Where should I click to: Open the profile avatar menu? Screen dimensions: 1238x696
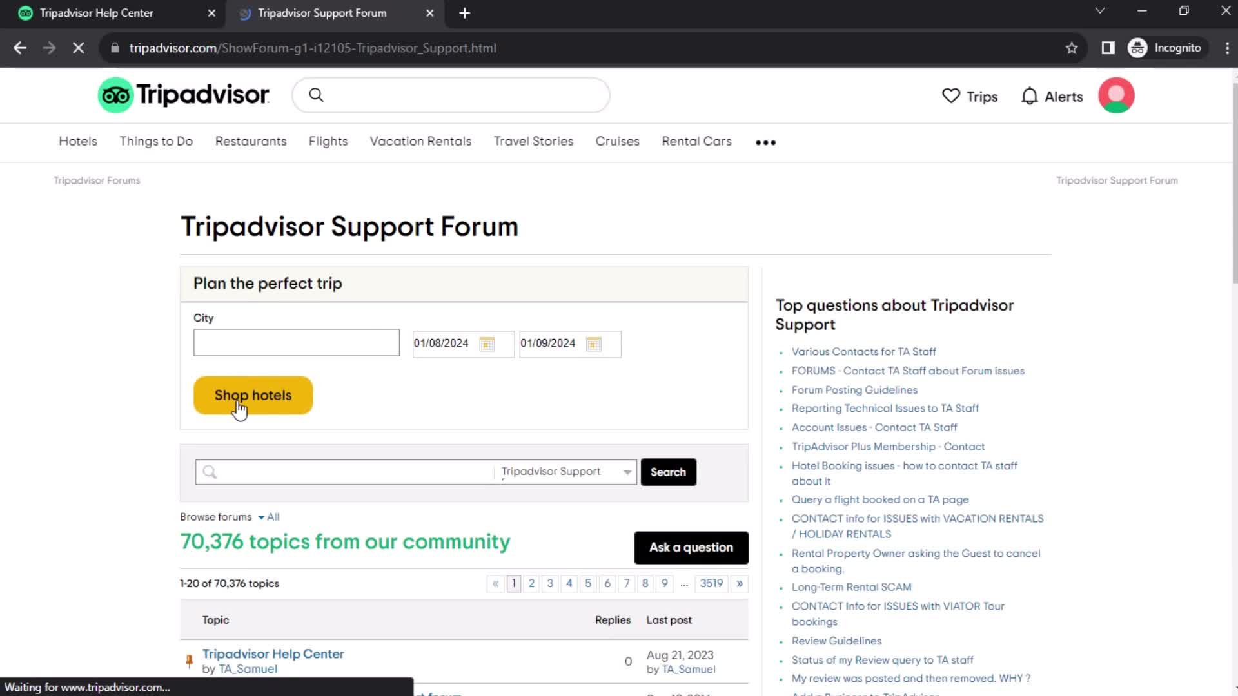[x=1116, y=95]
